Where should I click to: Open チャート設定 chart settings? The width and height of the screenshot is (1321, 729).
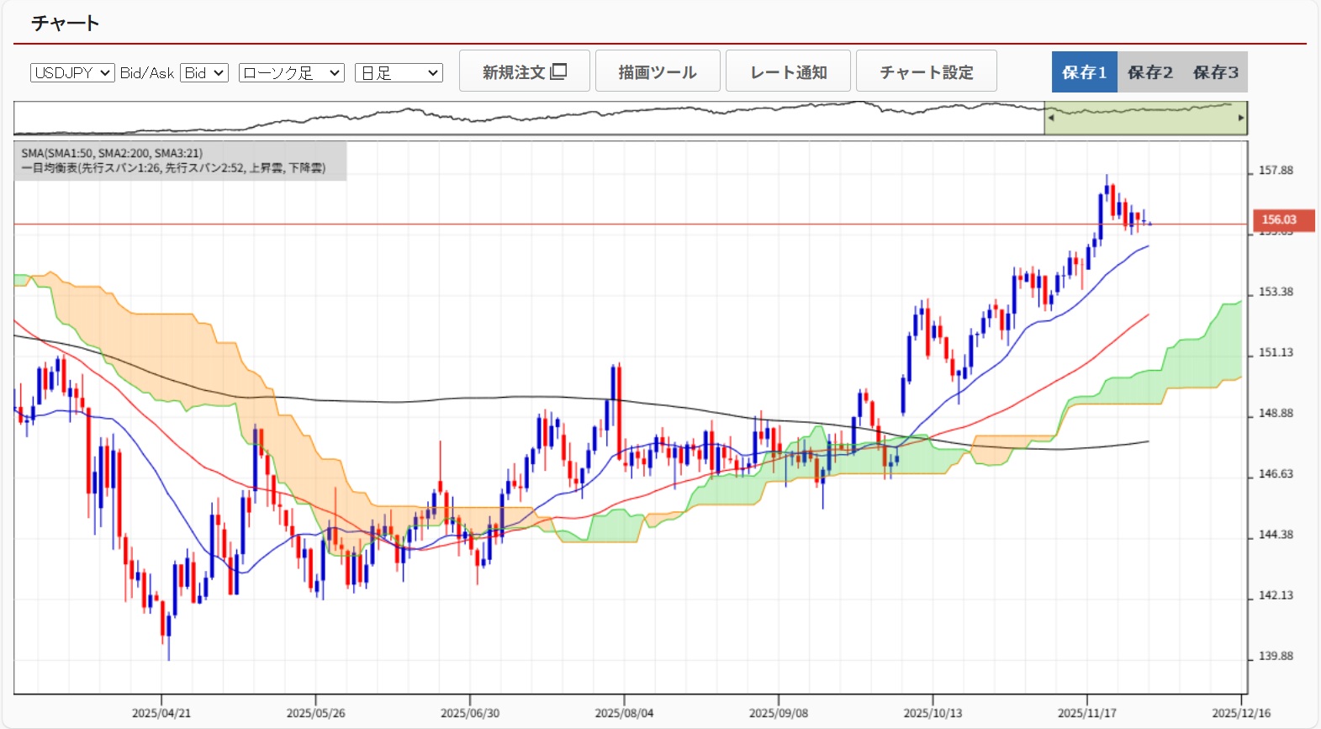pyautogui.click(x=926, y=71)
